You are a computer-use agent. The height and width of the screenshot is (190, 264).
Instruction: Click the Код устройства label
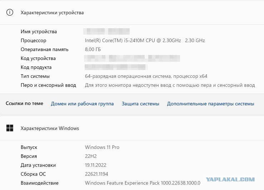point(38,59)
